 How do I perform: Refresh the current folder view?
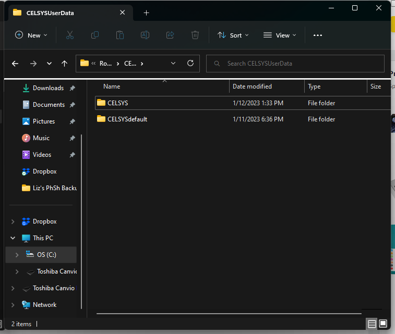[x=190, y=63]
